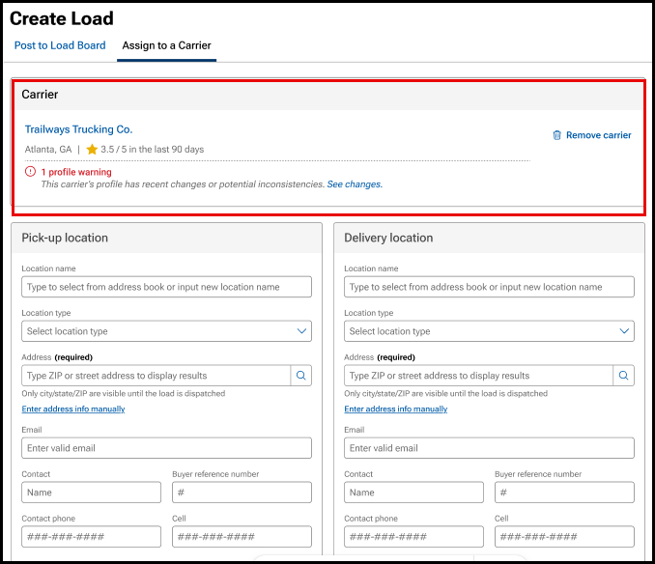655x564 pixels.
Task: Focus the delivery Location name field
Action: tap(489, 287)
